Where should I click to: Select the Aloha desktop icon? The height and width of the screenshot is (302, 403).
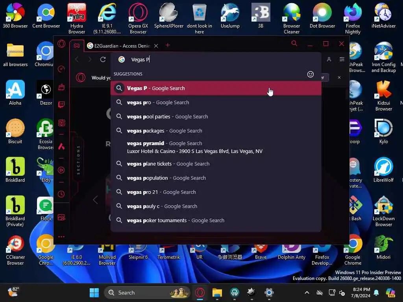[x=15, y=93]
